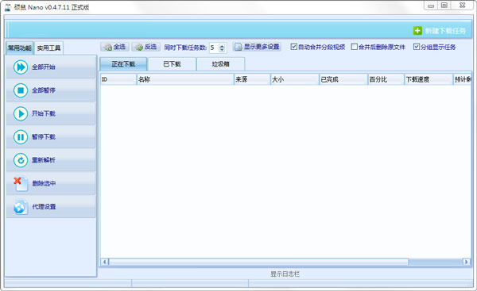Minimize the Nano window

[x=431, y=6]
